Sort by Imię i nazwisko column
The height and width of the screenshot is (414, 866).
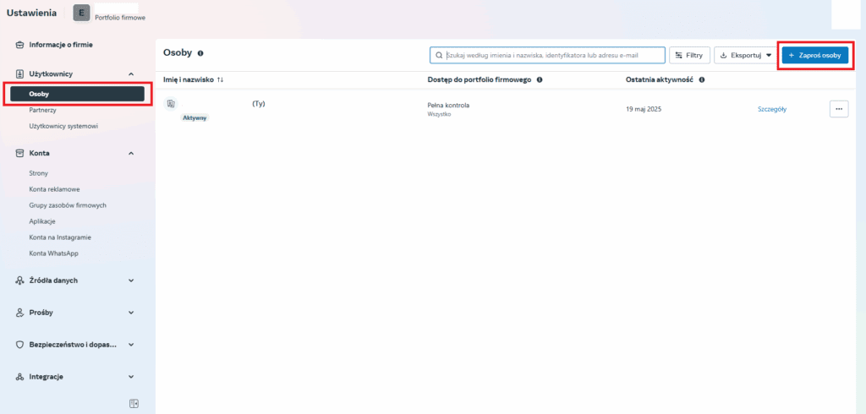[x=194, y=80]
